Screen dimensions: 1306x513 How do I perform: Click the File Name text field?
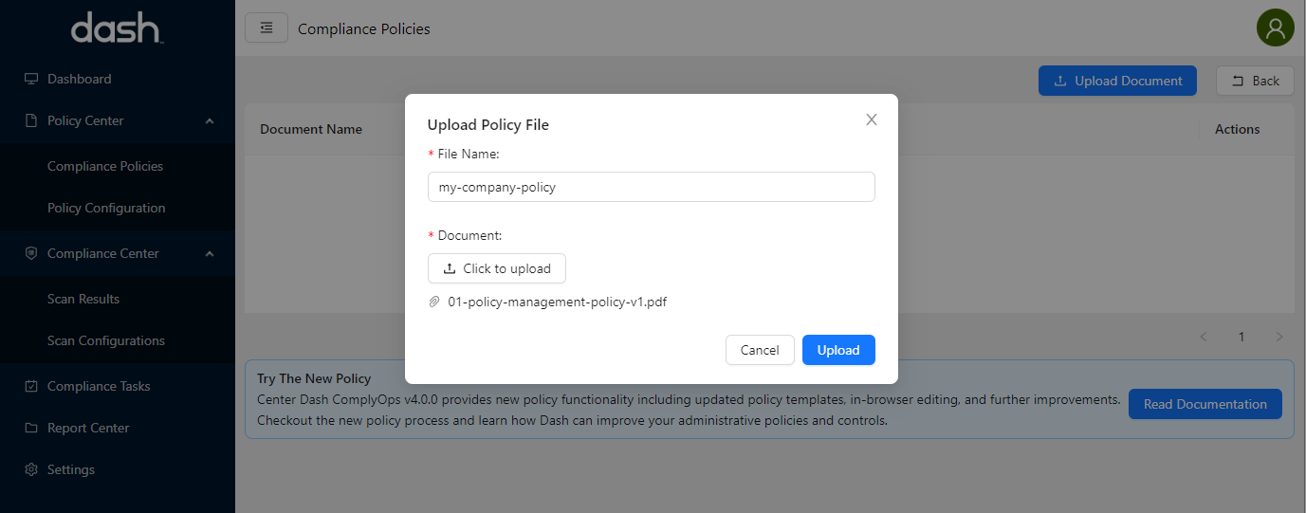click(x=651, y=187)
